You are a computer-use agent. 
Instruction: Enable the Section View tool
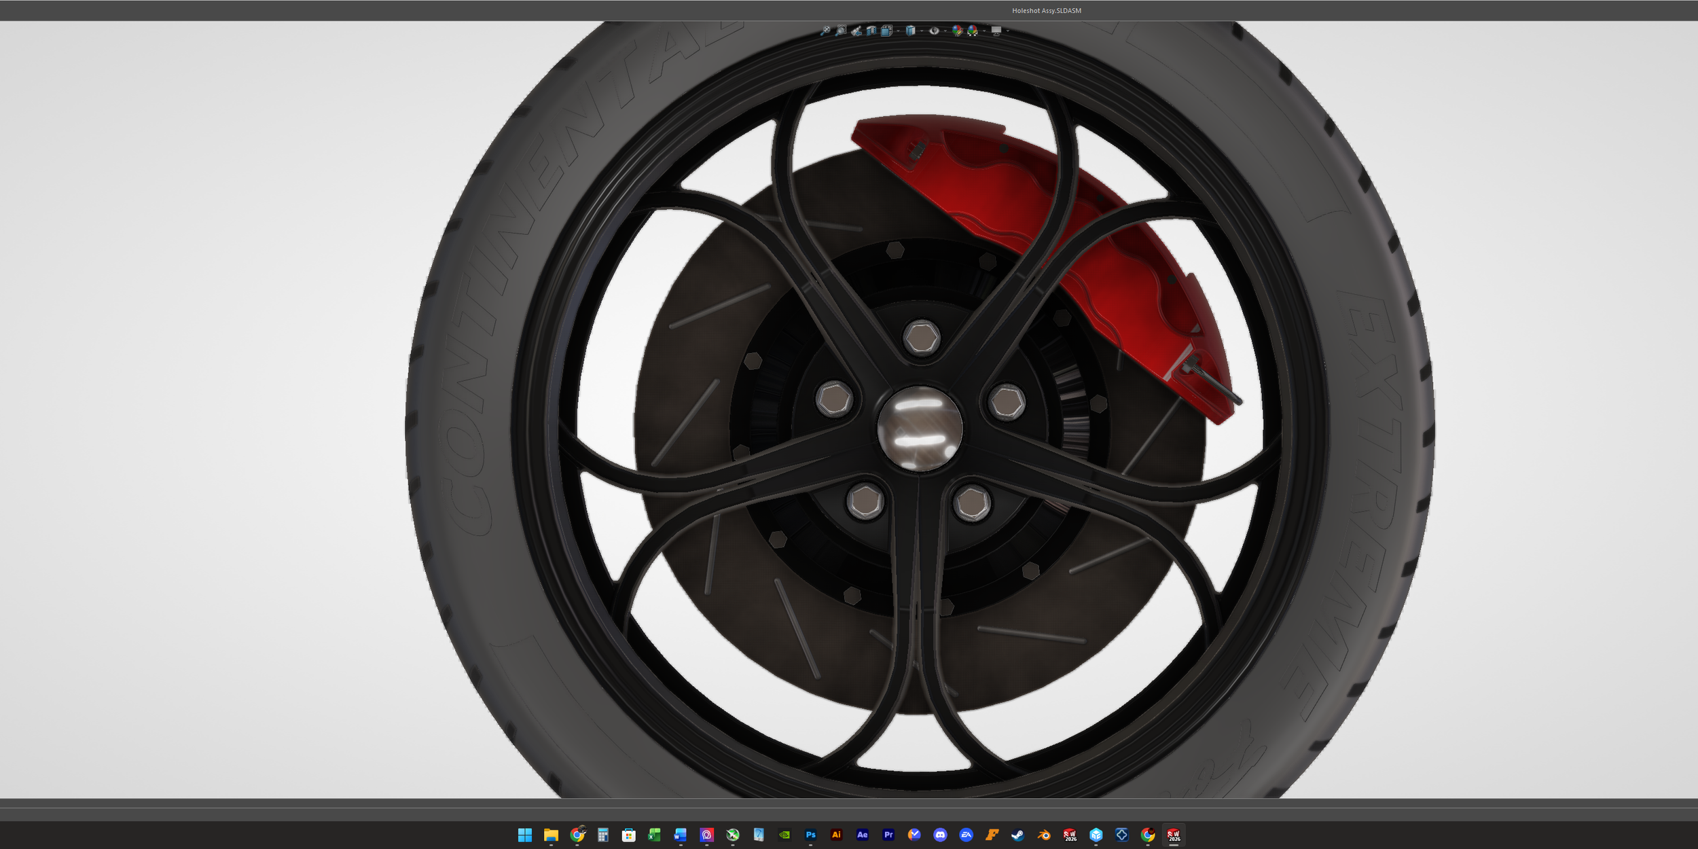(x=871, y=31)
